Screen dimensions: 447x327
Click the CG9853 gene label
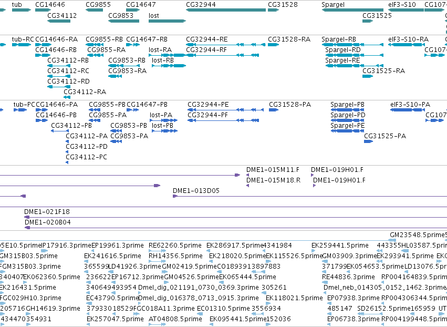pos(121,15)
